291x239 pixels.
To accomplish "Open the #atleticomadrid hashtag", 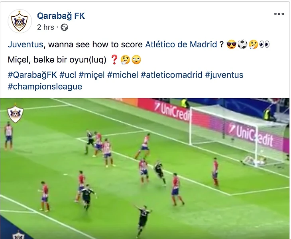I will click(x=171, y=75).
